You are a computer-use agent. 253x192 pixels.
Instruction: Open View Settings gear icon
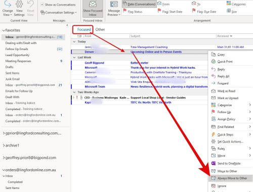[x=19, y=4]
